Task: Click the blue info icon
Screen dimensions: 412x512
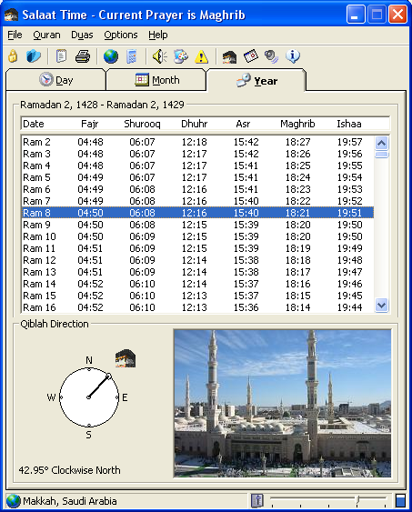Action: (293, 56)
